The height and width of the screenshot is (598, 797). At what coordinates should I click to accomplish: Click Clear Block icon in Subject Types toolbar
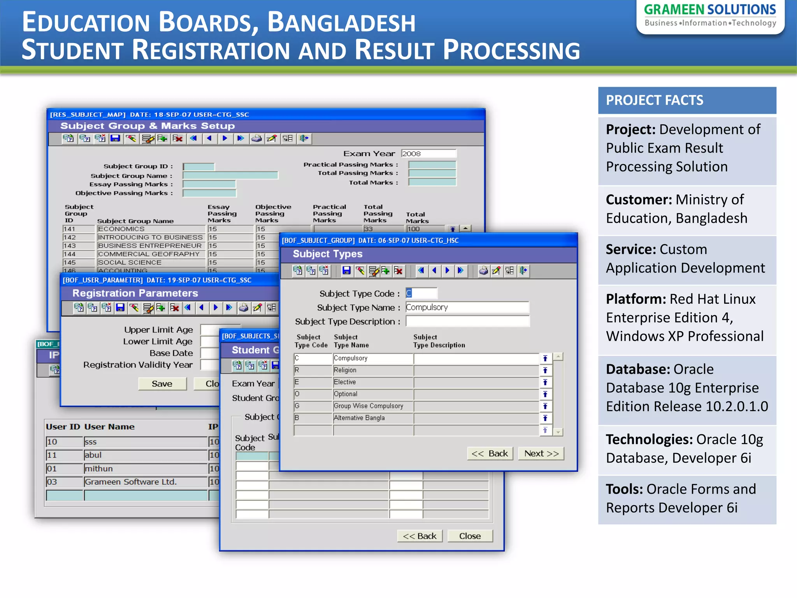click(374, 271)
